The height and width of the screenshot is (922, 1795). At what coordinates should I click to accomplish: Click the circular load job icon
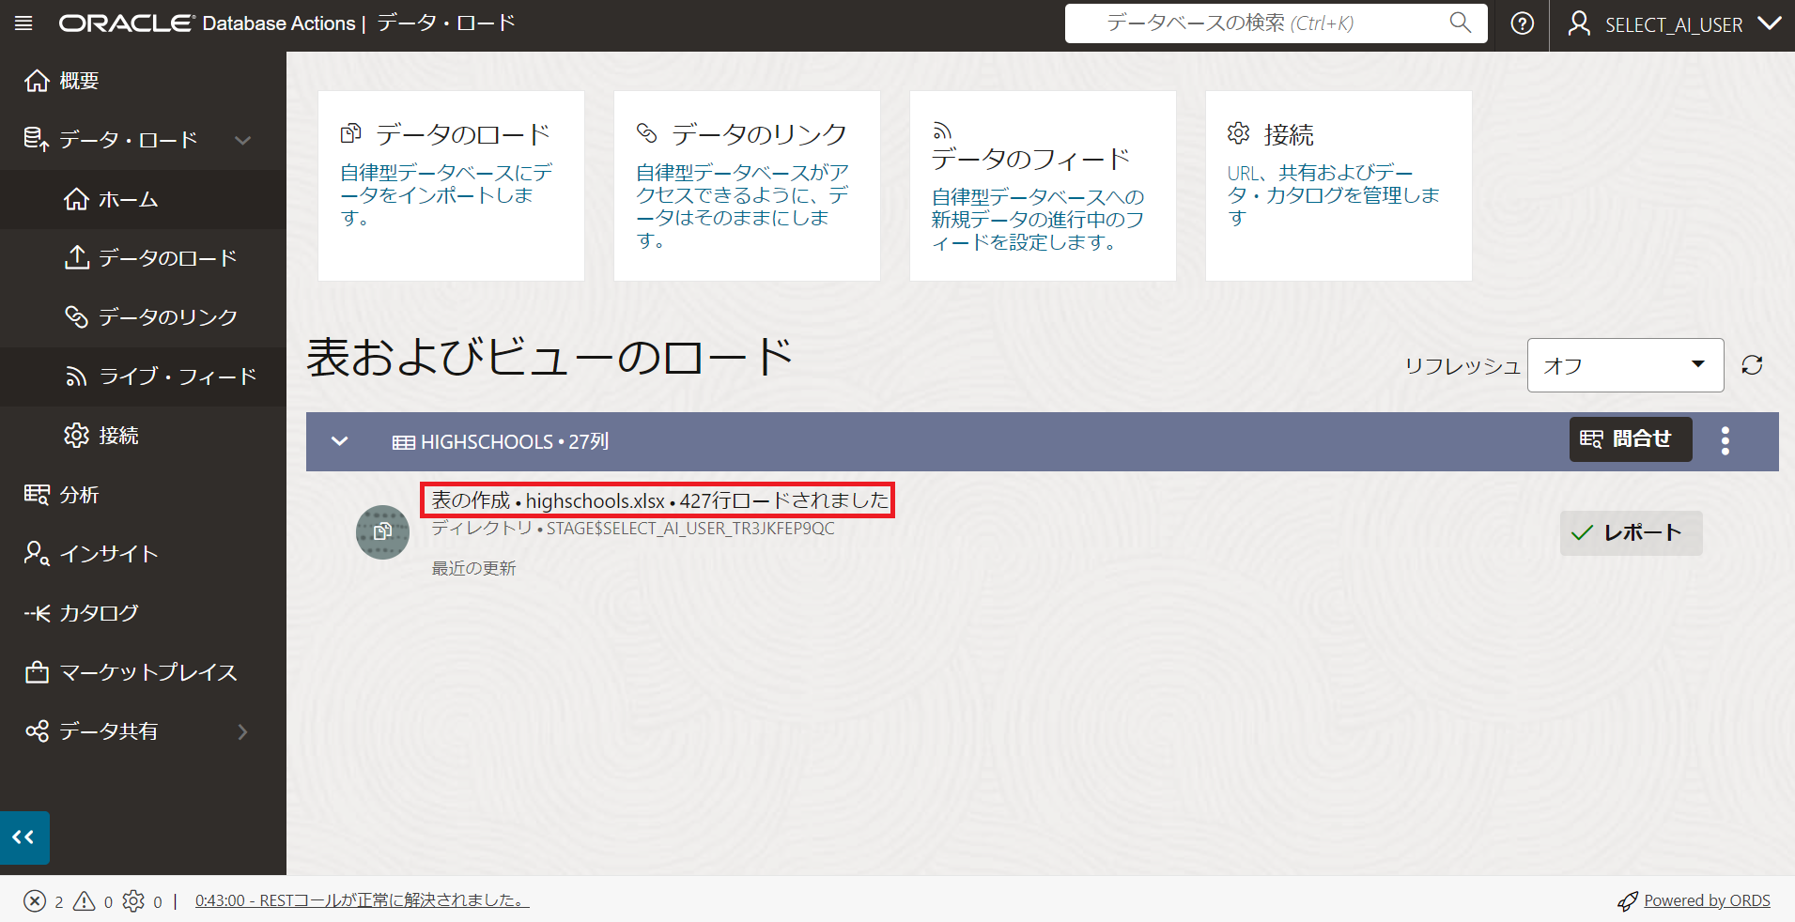point(382,532)
